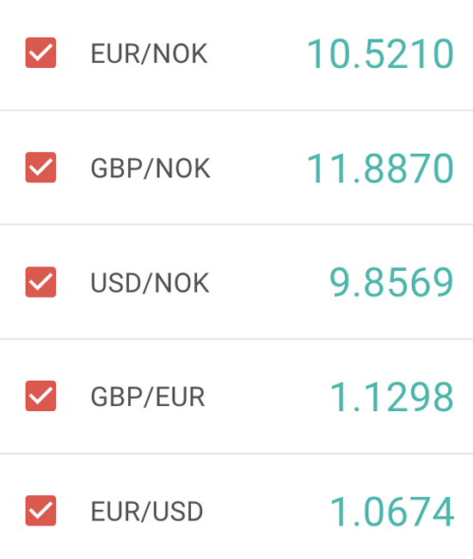The image size is (473, 559).
Task: Open the 9.8569 rate value
Action: [391, 282]
